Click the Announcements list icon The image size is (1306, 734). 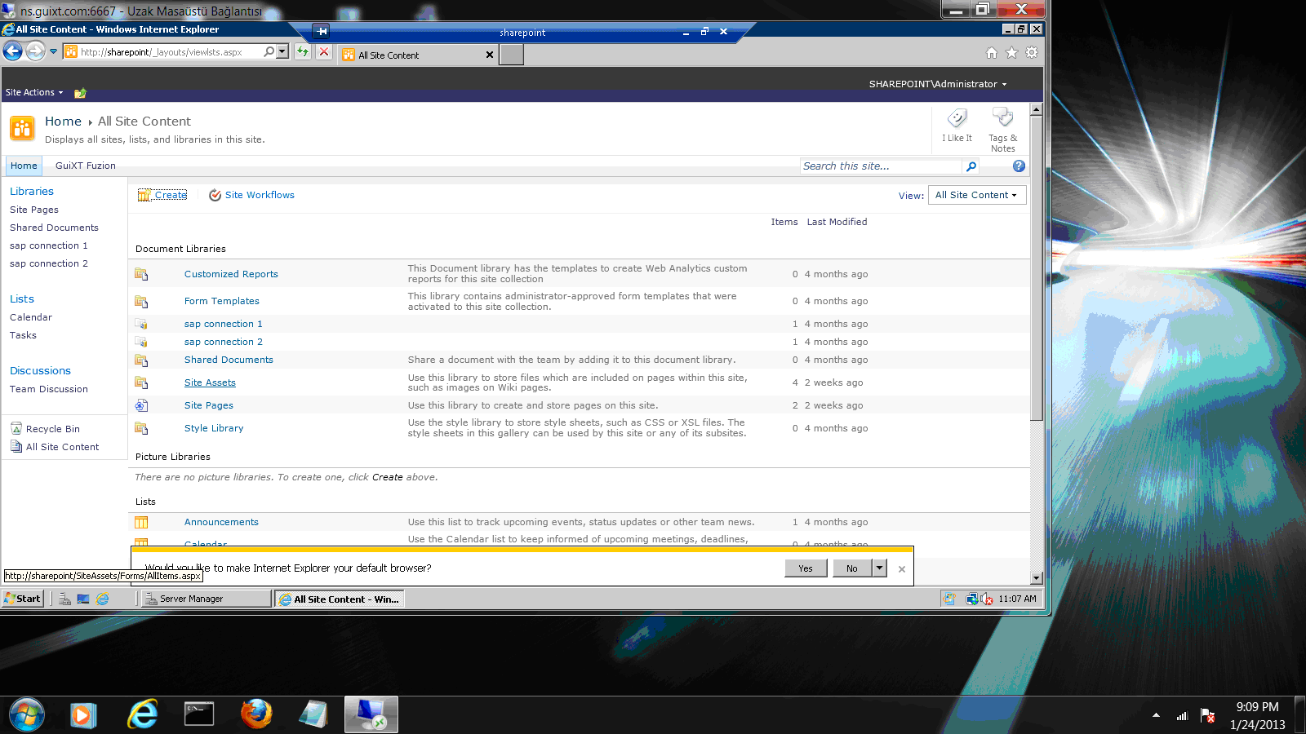pos(141,522)
